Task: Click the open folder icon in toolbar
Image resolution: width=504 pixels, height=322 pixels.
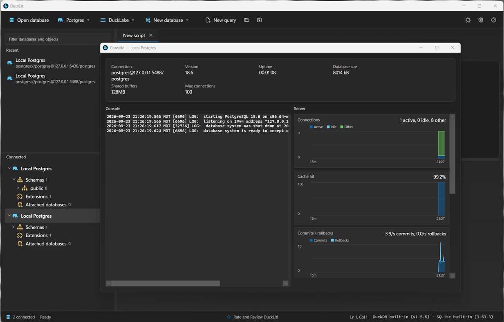Action: click(x=246, y=20)
